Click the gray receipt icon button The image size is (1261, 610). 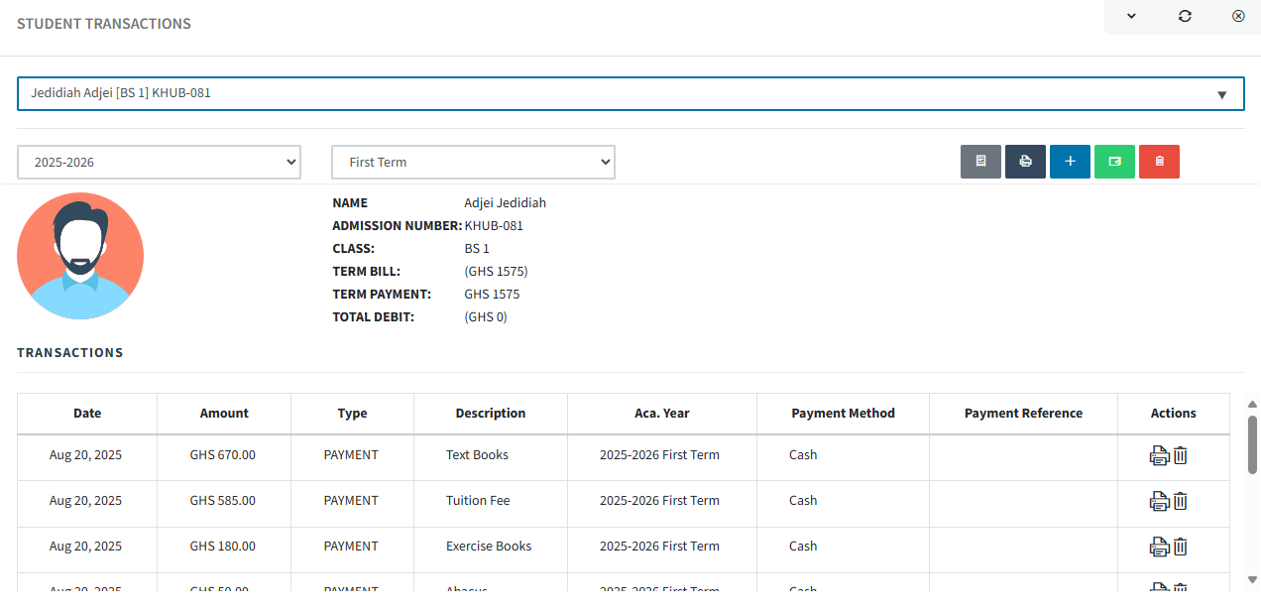[x=980, y=162]
